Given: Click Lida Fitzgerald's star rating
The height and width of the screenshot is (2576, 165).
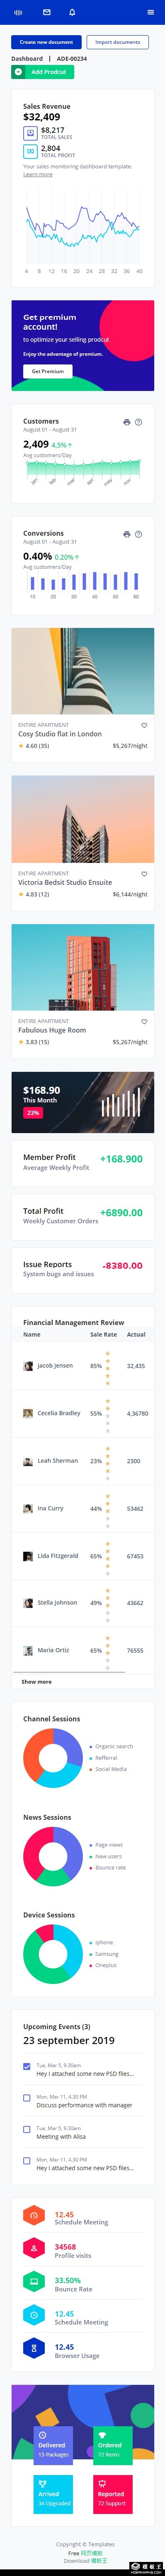Looking at the screenshot, I should [x=108, y=1556].
